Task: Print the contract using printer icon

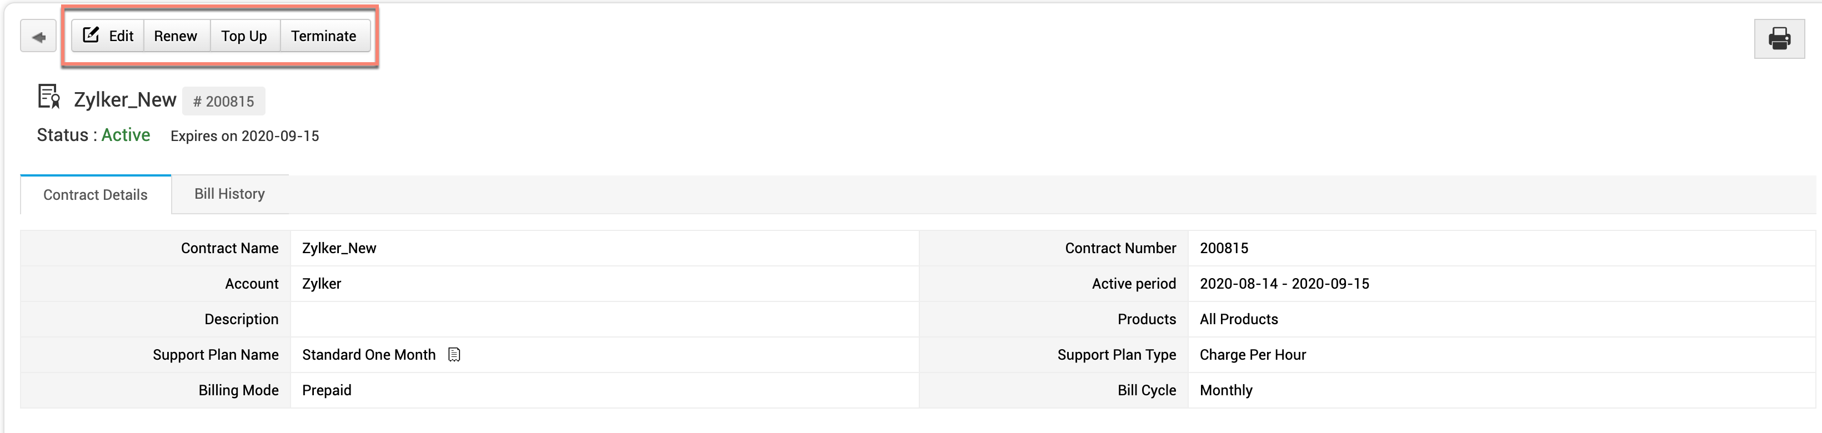Action: tap(1779, 38)
